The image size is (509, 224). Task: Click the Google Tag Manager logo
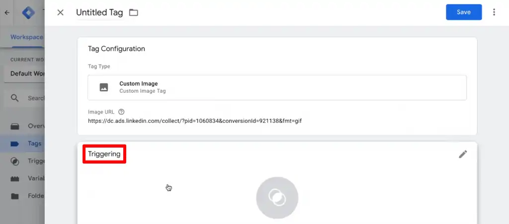(x=29, y=12)
